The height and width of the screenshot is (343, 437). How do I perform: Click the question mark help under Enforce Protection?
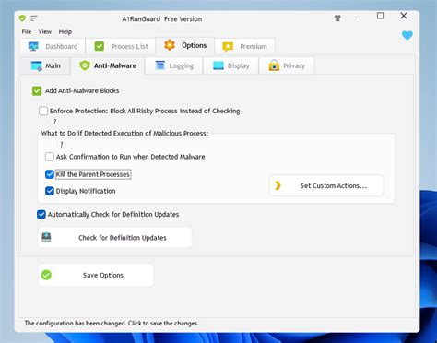pyautogui.click(x=55, y=122)
